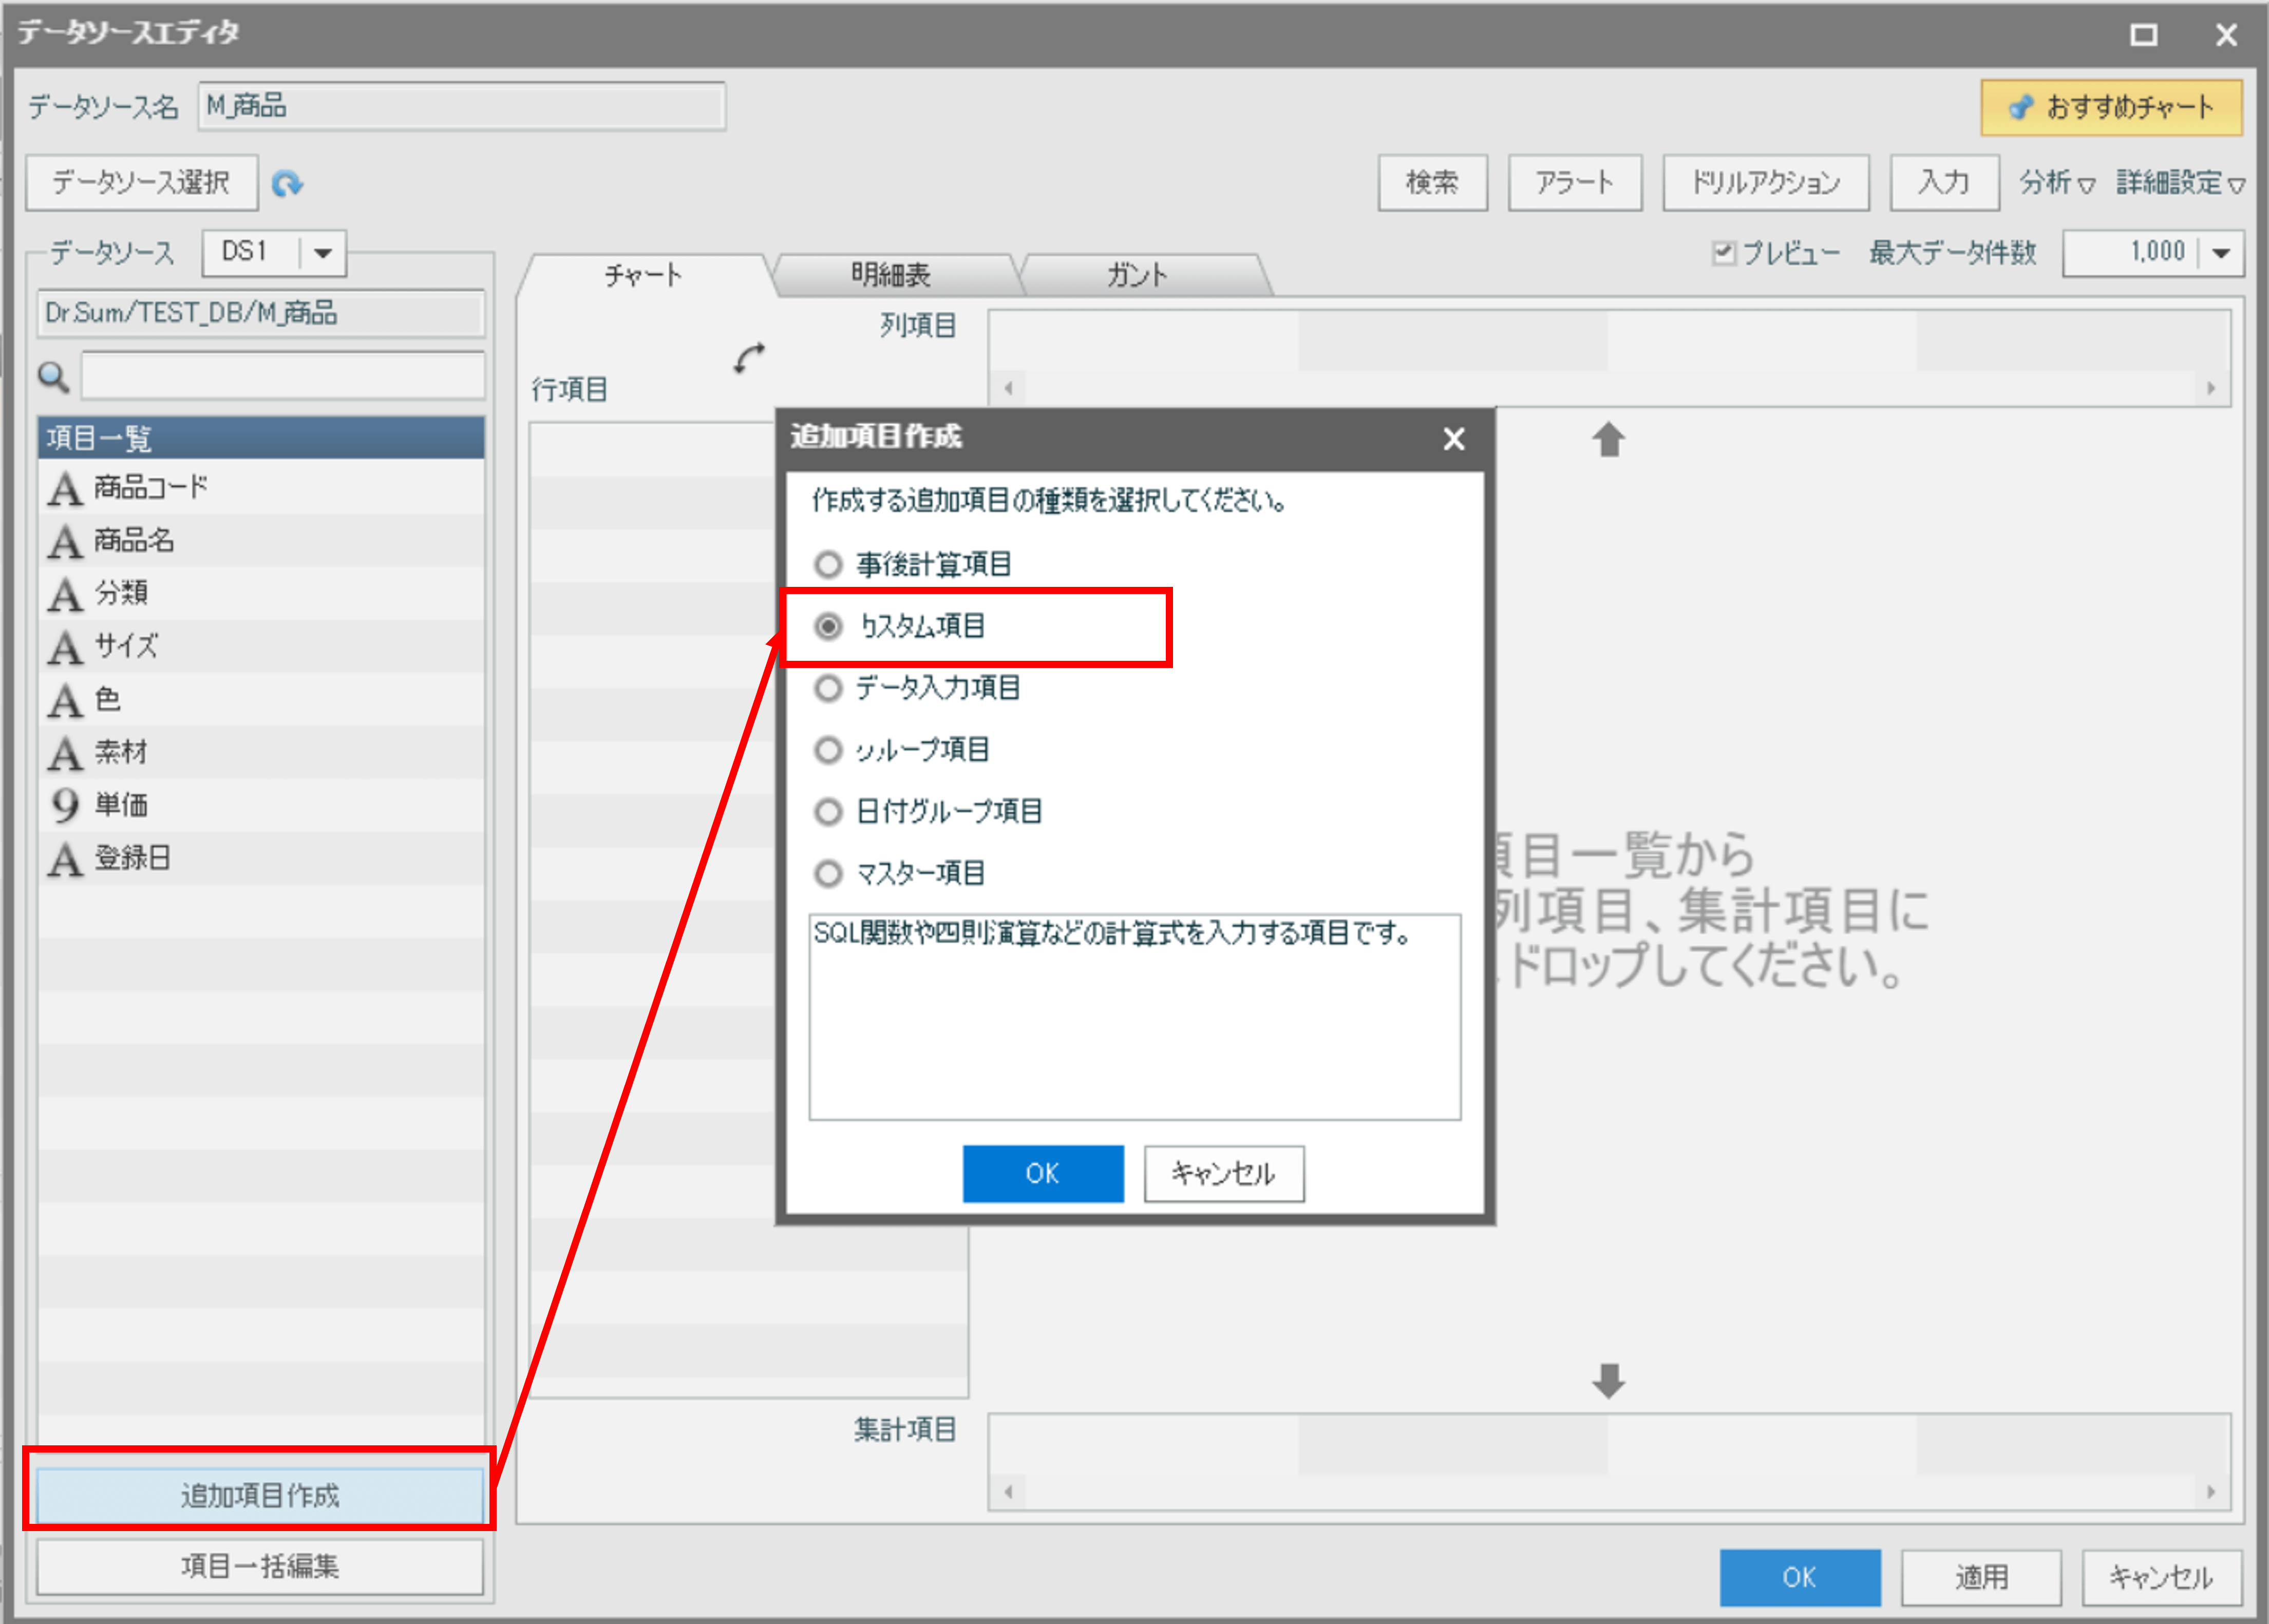Select the データ入力項目 radio button

click(x=828, y=689)
